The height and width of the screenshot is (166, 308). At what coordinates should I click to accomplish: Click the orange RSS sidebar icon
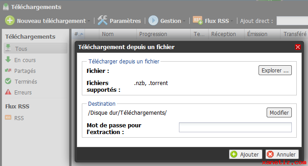8,117
